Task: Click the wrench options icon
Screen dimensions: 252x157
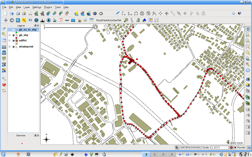Action: (4, 79)
